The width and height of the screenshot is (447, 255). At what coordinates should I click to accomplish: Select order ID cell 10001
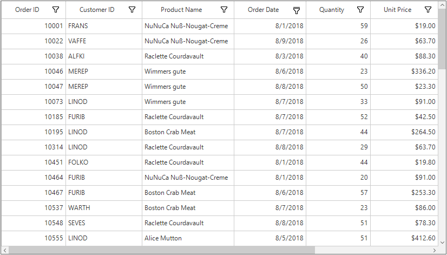tap(34, 26)
